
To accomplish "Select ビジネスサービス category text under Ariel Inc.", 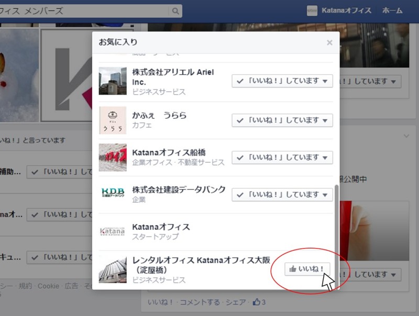I will (x=159, y=92).
